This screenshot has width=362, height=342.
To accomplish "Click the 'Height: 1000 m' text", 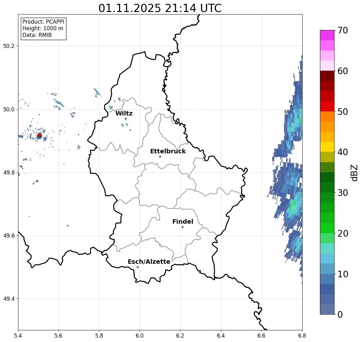I will click(43, 28).
